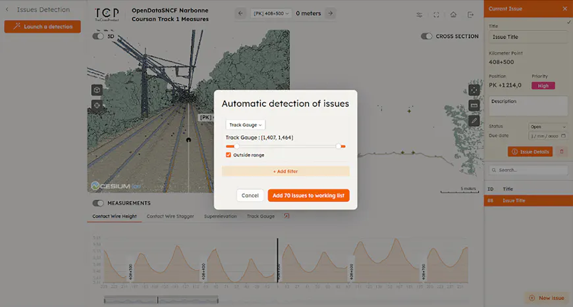Open display settings sliders icon
Image resolution: width=573 pixels, height=307 pixels.
click(x=419, y=14)
